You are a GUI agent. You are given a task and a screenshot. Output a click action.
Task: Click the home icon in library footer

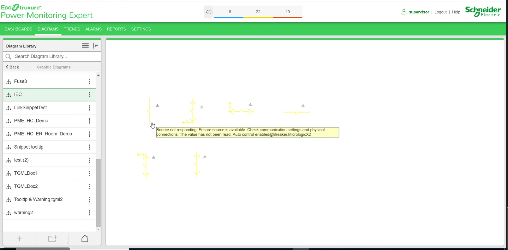[85, 239]
